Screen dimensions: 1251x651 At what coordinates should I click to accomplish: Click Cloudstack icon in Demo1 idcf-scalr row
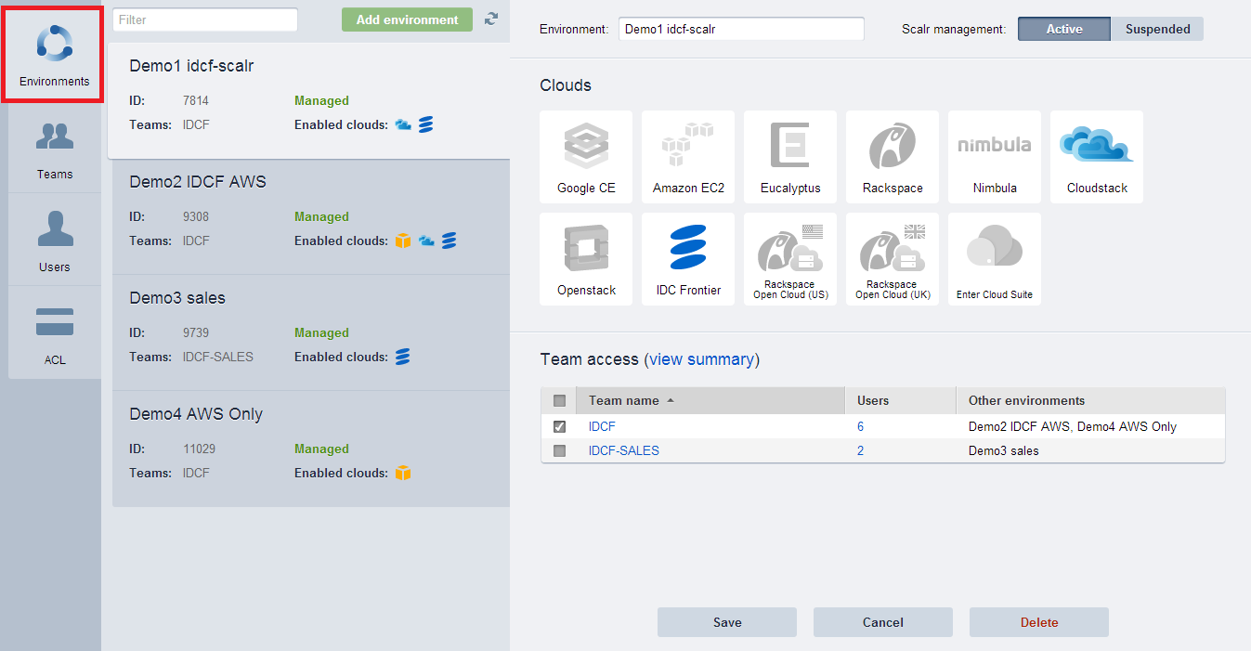tap(403, 124)
